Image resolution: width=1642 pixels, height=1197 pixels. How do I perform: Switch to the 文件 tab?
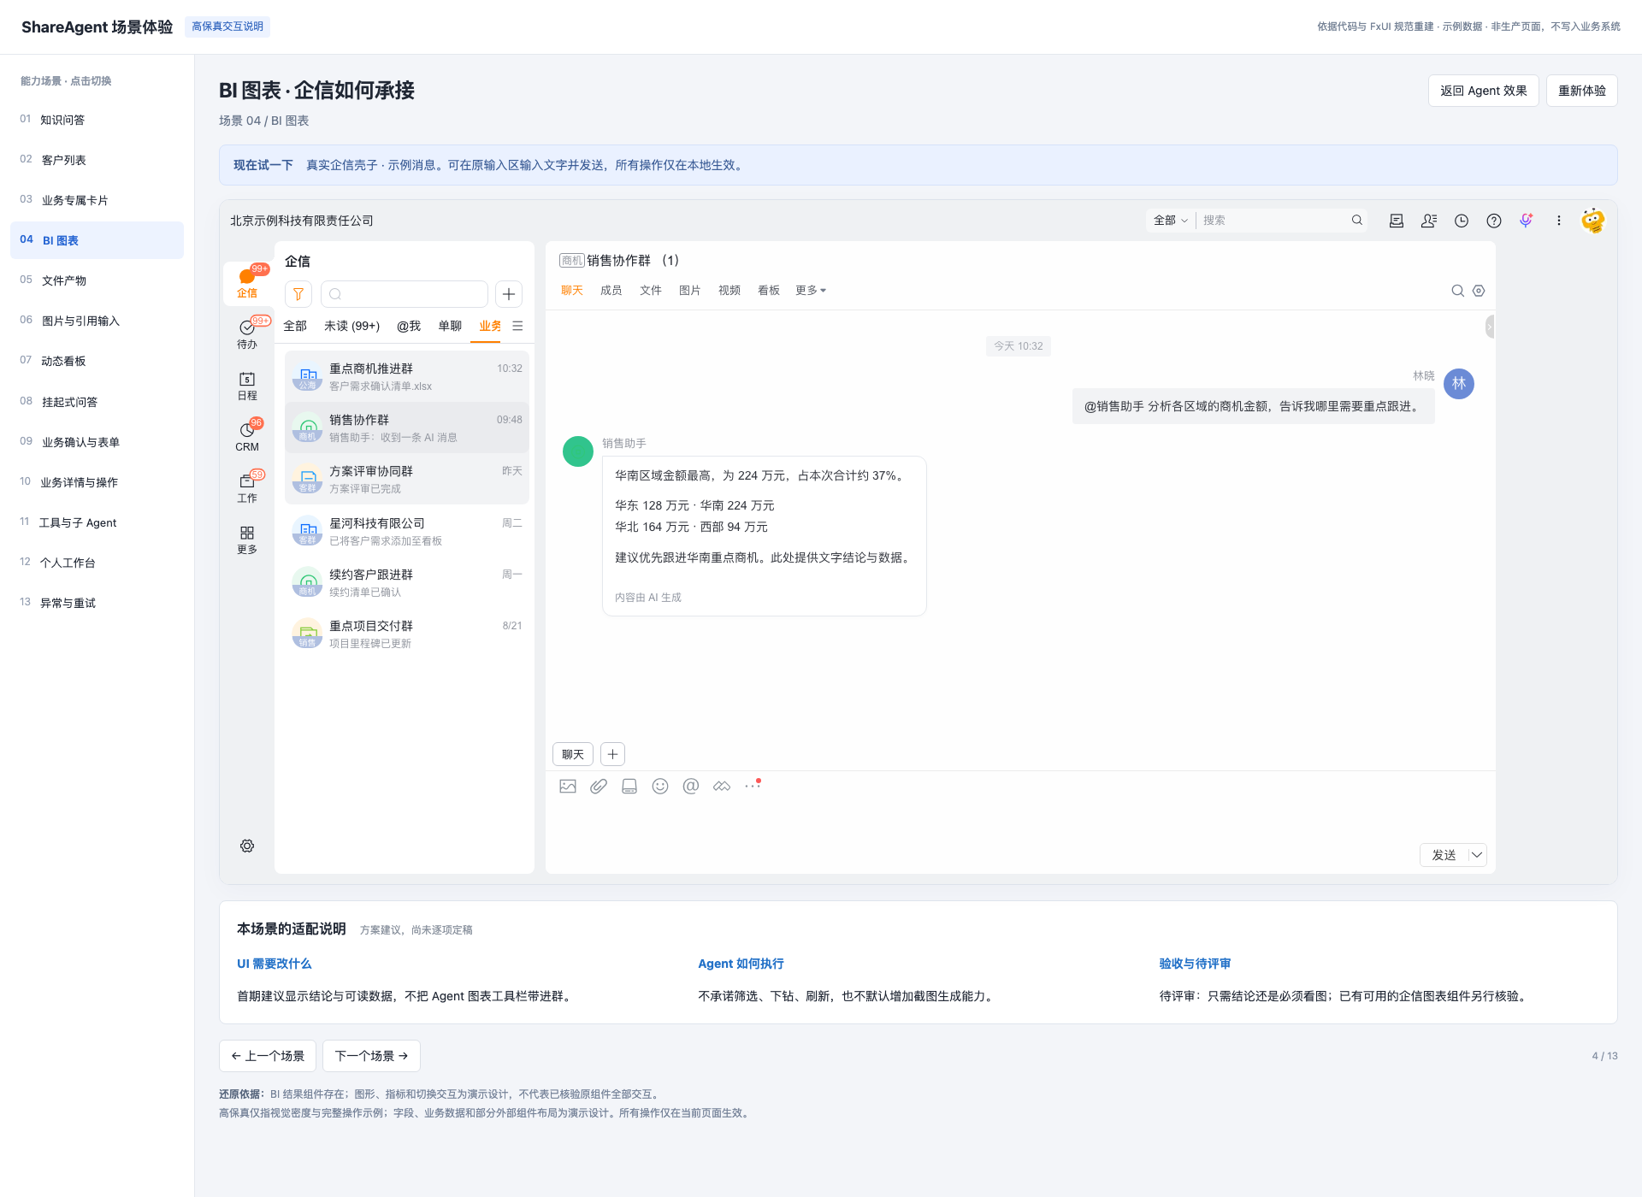[651, 291]
